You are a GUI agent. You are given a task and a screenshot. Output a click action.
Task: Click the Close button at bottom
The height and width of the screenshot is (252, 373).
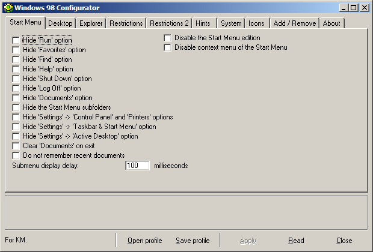[344, 241]
